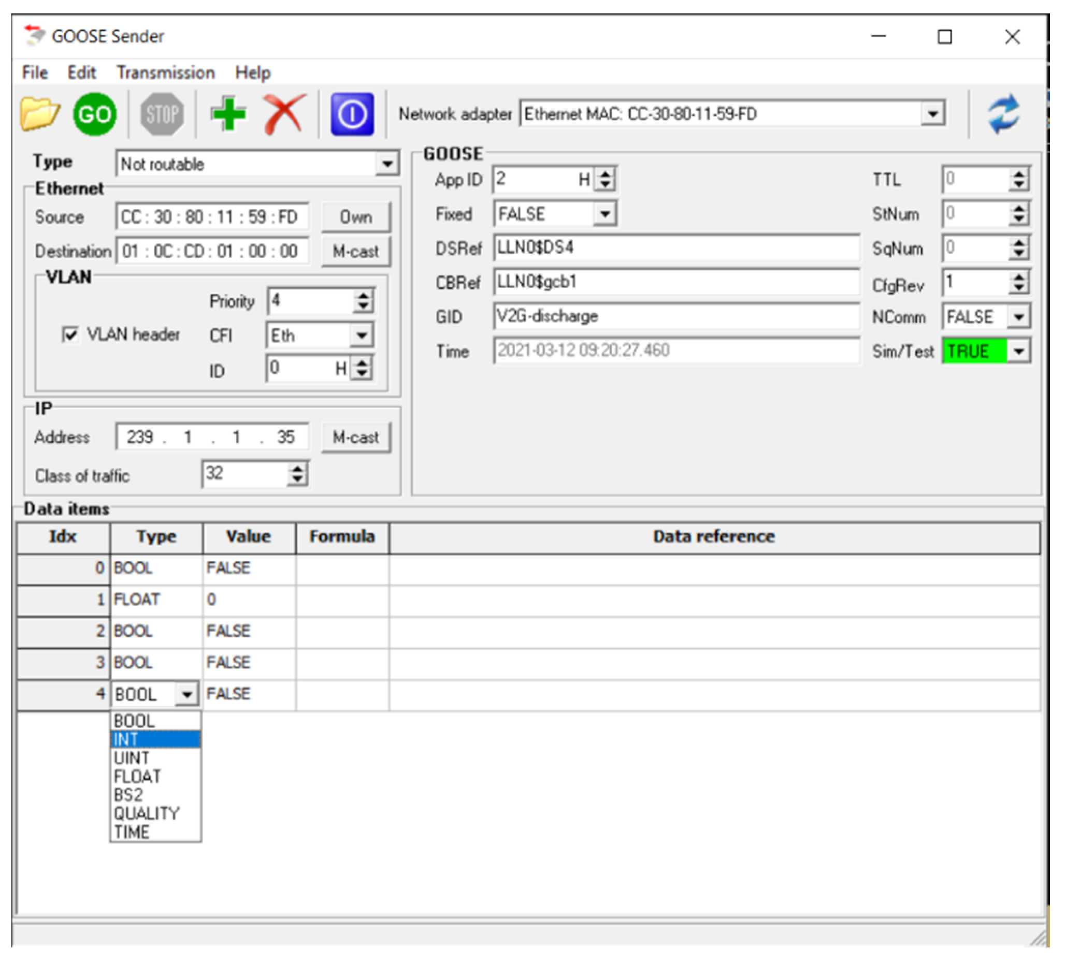Open the Edit menu
1065x963 pixels.
(x=81, y=72)
